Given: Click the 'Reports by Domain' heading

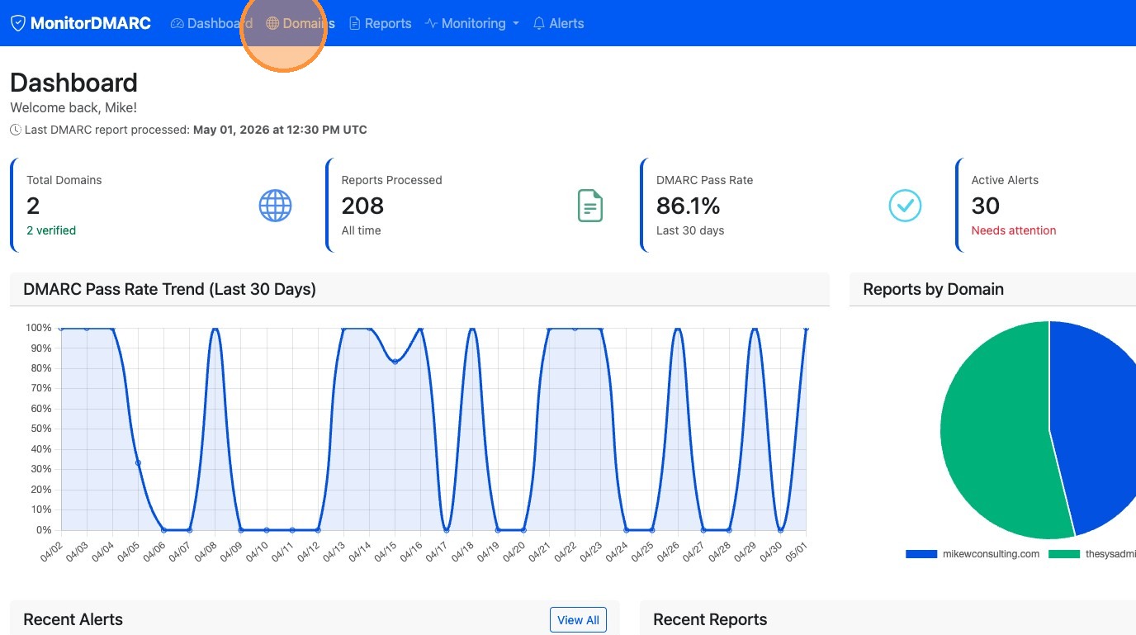Looking at the screenshot, I should click(x=933, y=289).
